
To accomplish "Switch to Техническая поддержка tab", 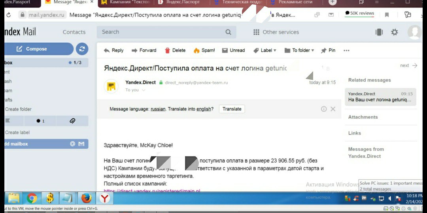I will (x=239, y=2).
